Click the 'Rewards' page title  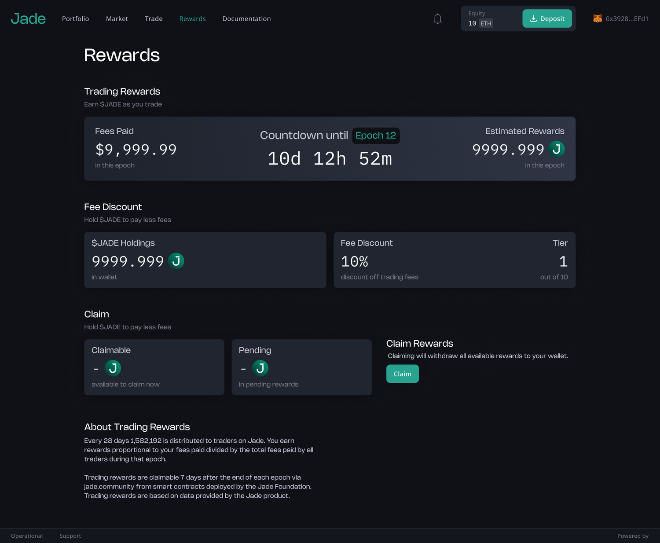[x=122, y=55]
